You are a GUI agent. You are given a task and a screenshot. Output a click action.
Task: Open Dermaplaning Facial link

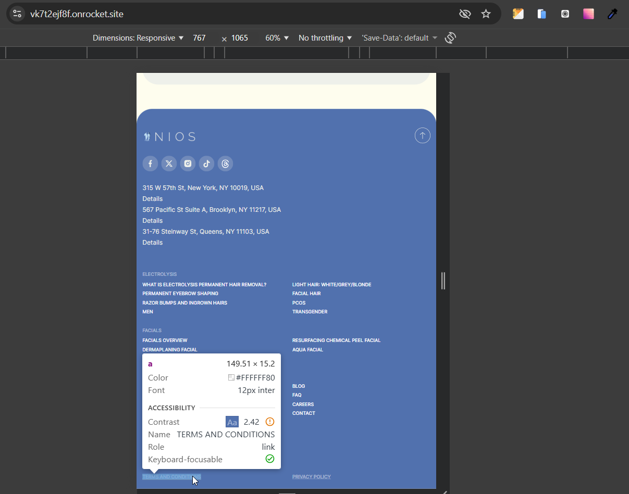tap(170, 350)
